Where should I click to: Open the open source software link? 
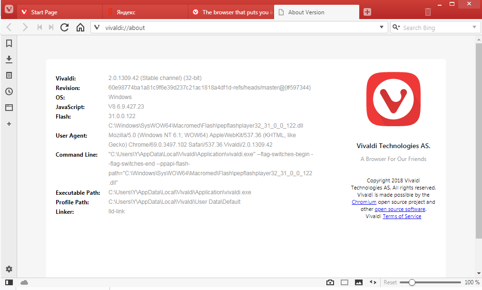(x=400, y=209)
